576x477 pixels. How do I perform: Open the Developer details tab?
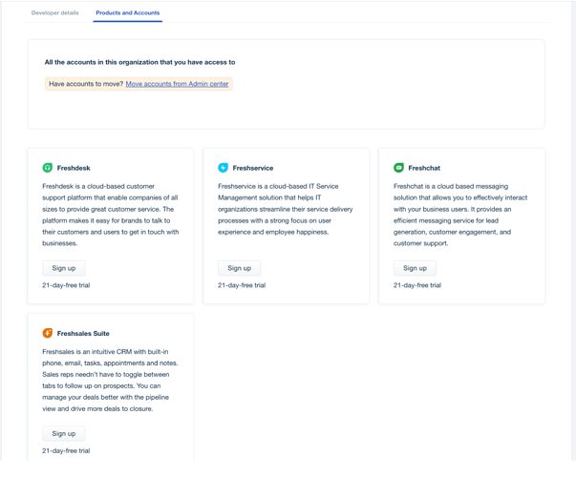tap(55, 12)
